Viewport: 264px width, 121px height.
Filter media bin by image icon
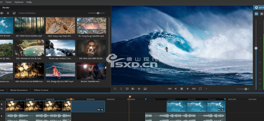[x=14, y=13]
